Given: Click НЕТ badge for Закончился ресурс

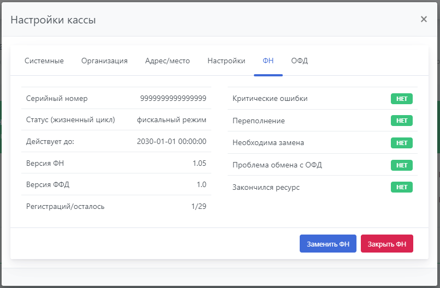Looking at the screenshot, I should coord(401,187).
